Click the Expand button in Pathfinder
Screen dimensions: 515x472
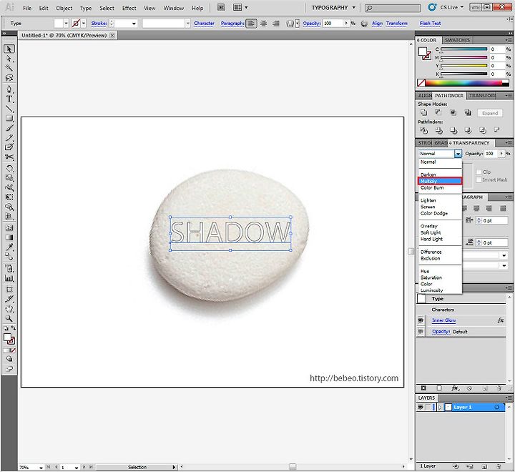490,113
